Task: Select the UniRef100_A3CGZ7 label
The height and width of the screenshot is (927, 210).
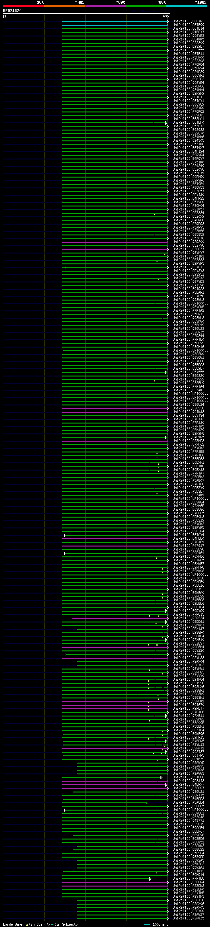Action: pos(188,249)
